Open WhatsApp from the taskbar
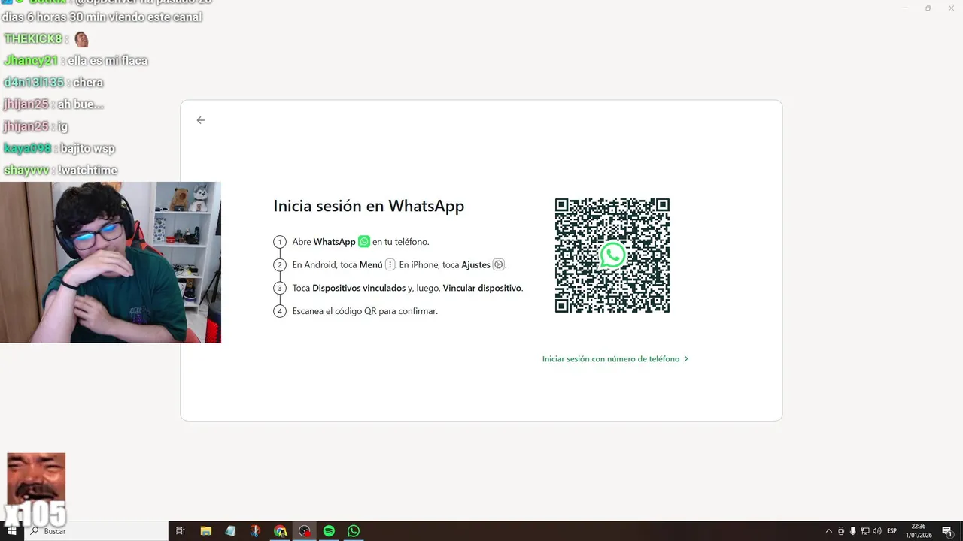Image resolution: width=963 pixels, height=541 pixels. click(x=354, y=531)
